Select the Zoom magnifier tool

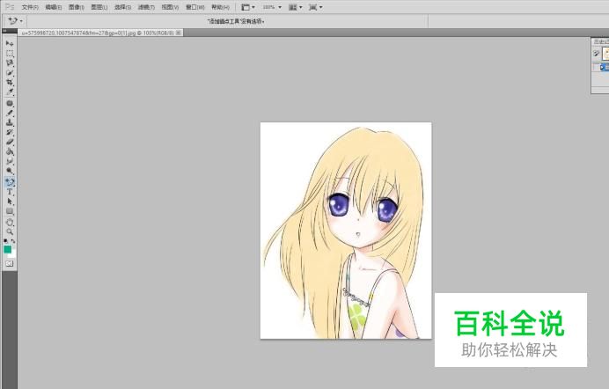point(10,231)
